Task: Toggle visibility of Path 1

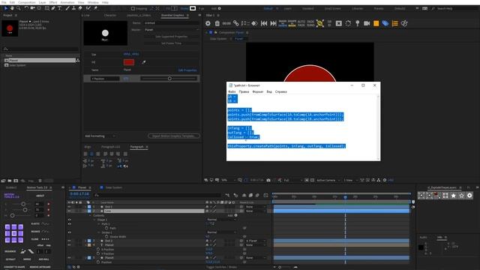Action: click(69, 224)
